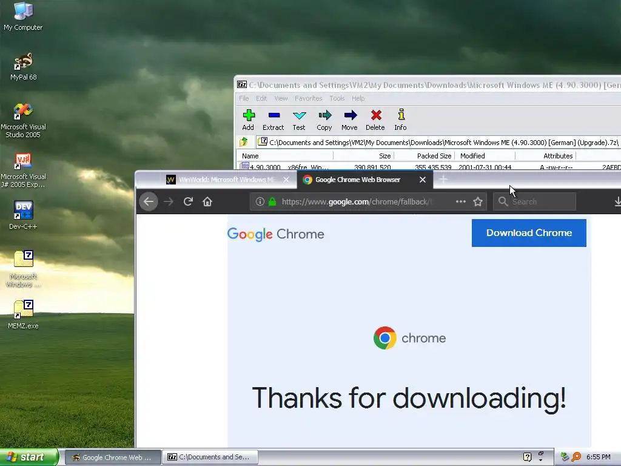Open Microsoft Visual J# 2005 Express shortcut

[x=23, y=170]
